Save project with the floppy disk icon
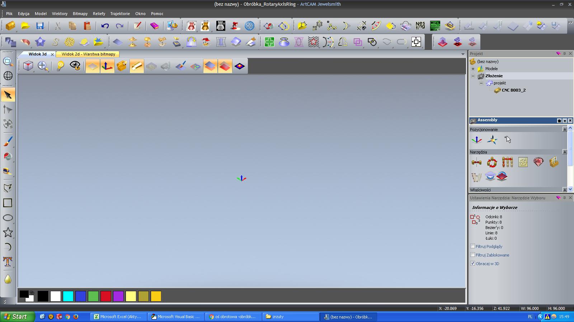This screenshot has height=322, width=574. tap(40, 26)
